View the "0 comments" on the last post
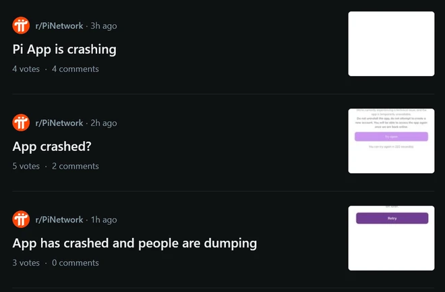 [x=76, y=263]
